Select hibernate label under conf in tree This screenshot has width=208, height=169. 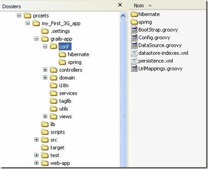point(79,54)
